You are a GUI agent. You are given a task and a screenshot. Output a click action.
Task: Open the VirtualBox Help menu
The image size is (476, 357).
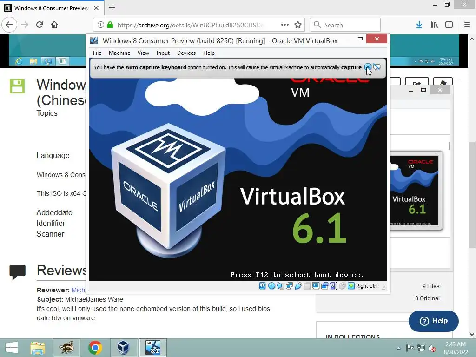[209, 53]
